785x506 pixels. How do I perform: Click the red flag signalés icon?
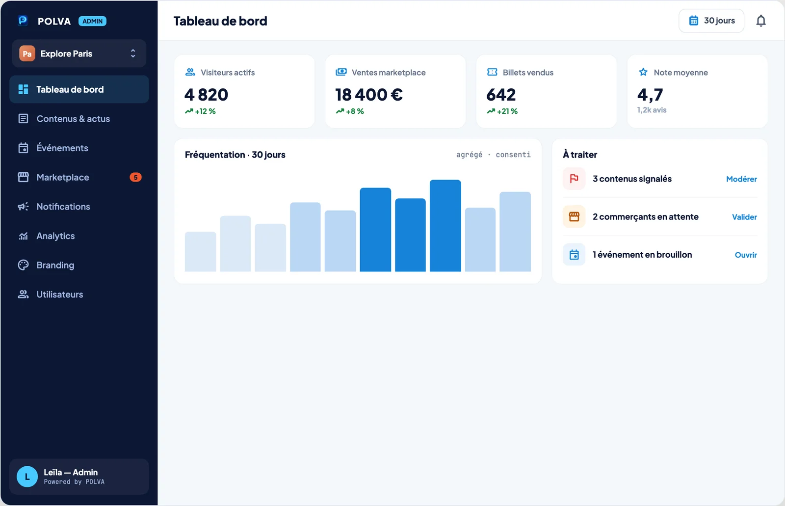[574, 179]
